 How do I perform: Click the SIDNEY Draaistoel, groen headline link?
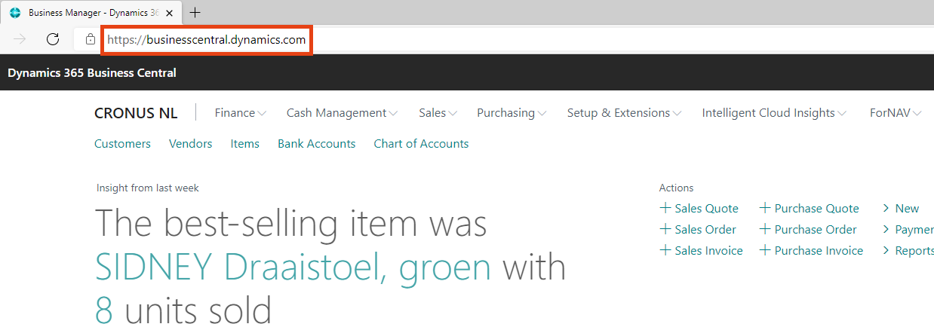coord(293,267)
